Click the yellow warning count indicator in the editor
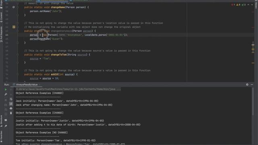This screenshot has height=145, width=258. (238, 5)
